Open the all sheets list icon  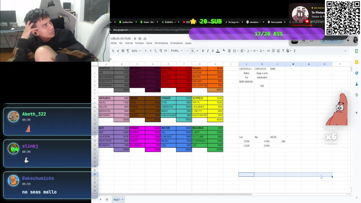point(107,199)
